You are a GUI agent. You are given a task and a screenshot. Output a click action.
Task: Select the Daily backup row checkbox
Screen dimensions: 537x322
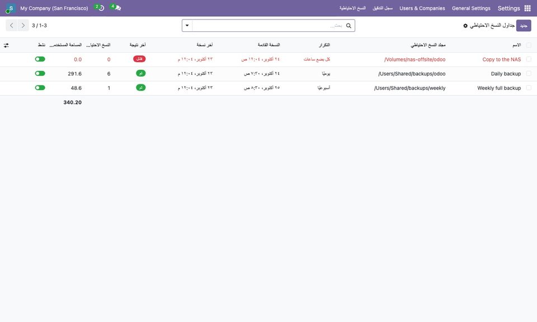click(529, 74)
